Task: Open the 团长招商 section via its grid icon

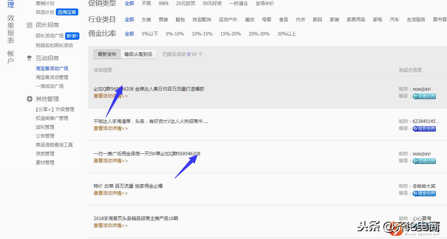Action: [x=29, y=25]
